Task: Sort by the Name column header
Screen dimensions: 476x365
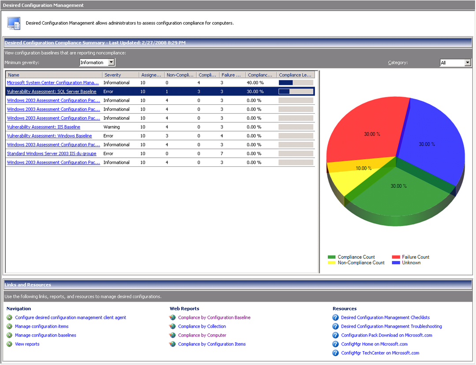Action: pos(54,75)
